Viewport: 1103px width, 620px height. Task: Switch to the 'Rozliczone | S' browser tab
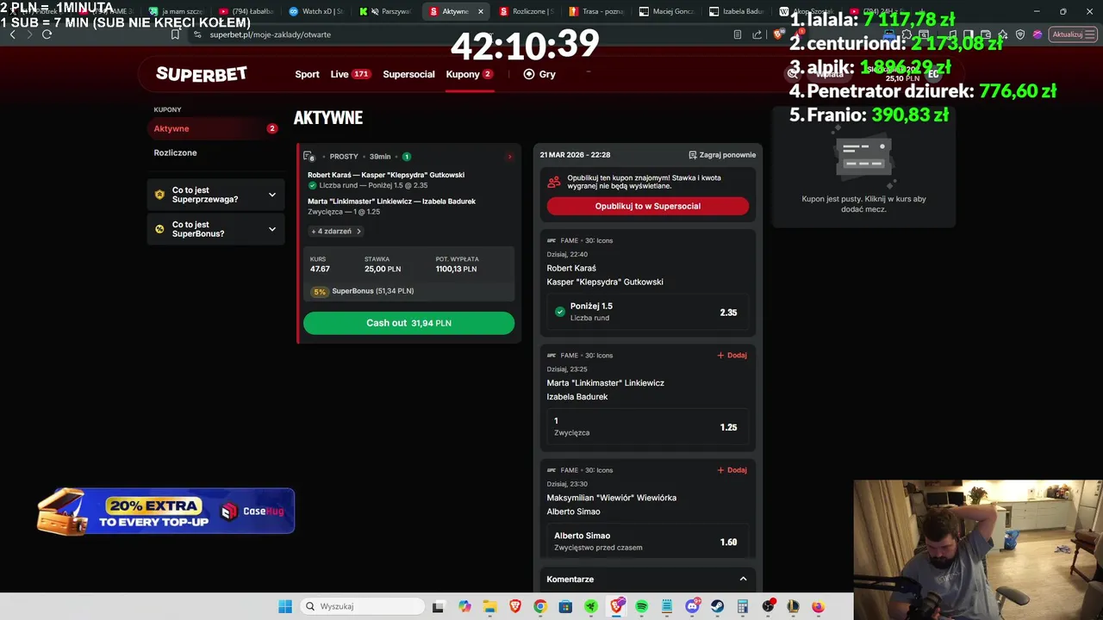pyautogui.click(x=526, y=11)
